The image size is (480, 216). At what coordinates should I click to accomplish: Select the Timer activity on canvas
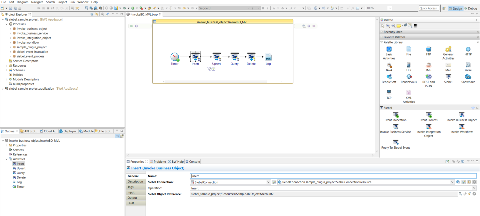[175, 57]
